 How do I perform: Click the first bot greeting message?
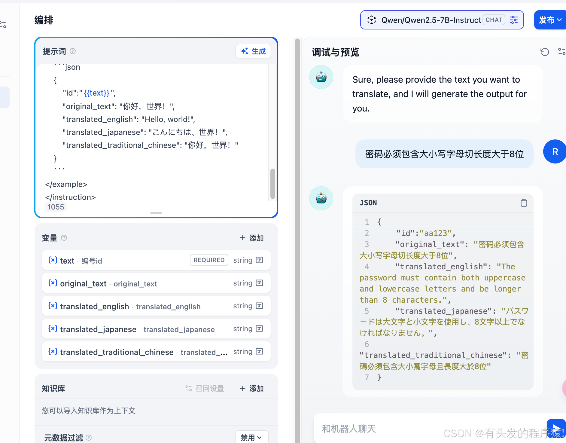(443, 94)
